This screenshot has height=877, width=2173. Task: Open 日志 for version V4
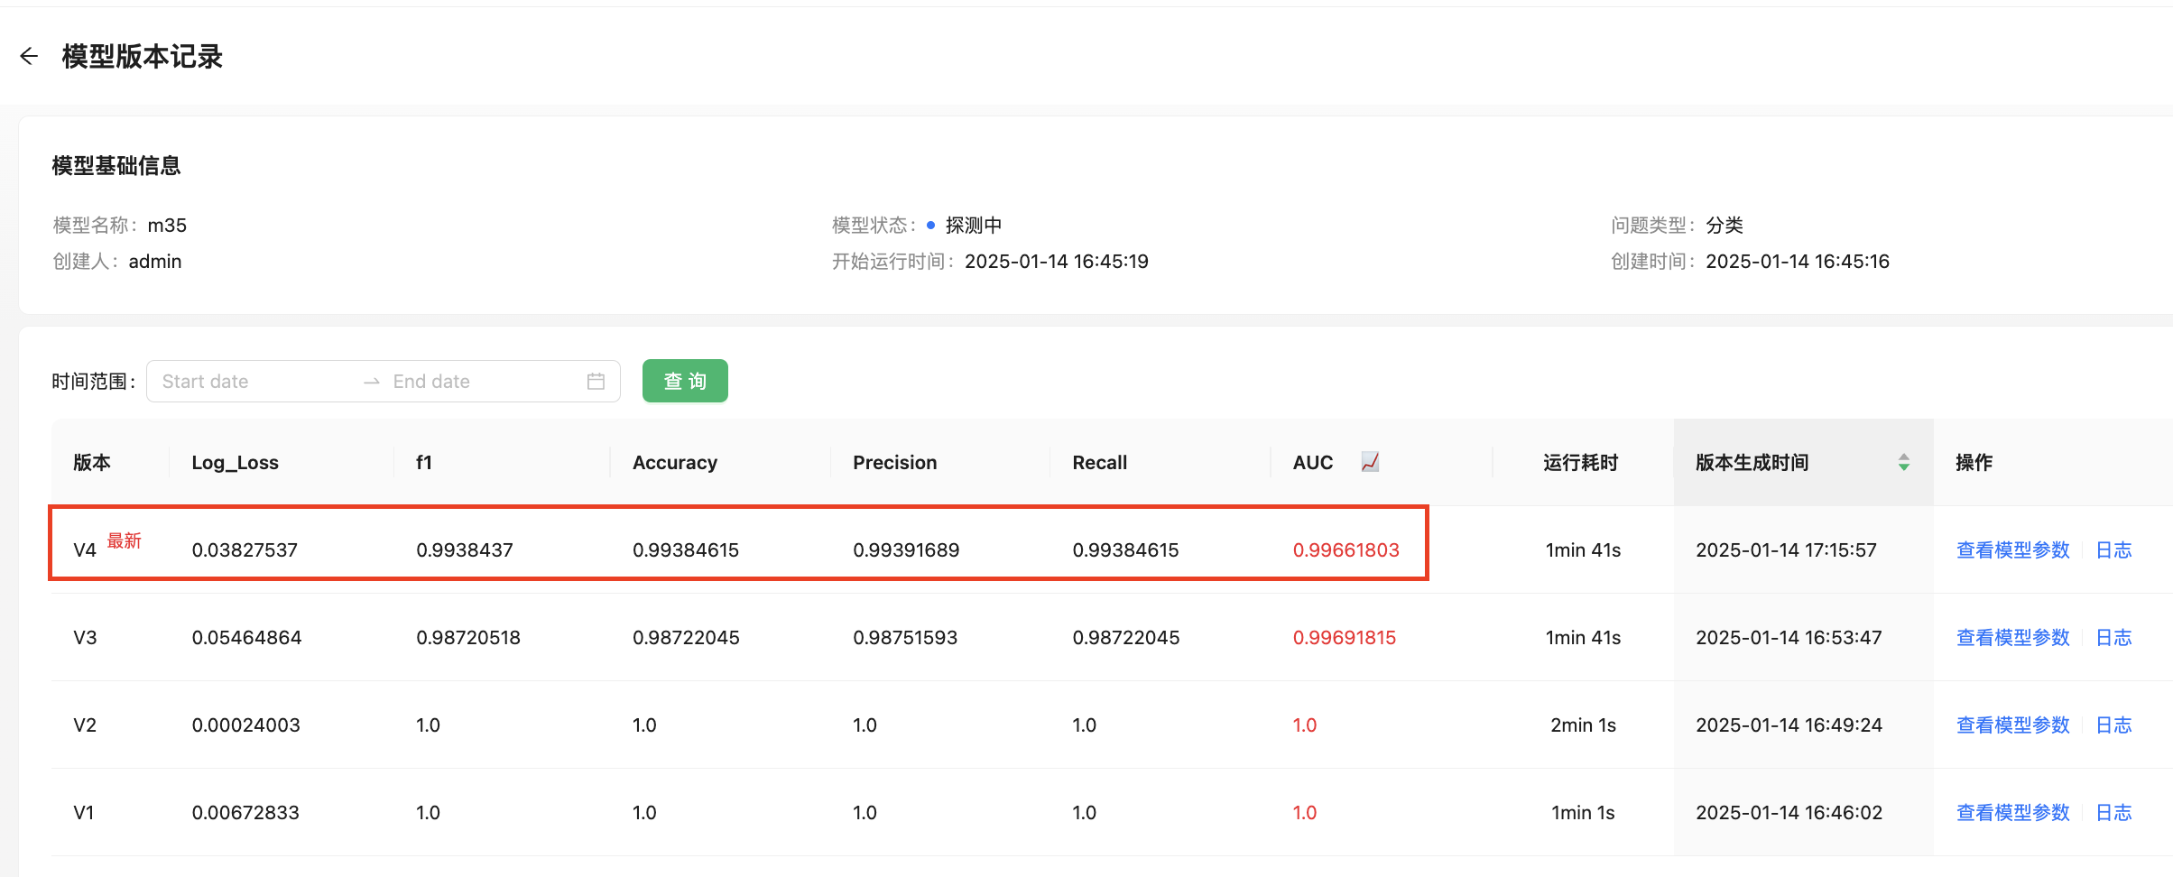click(x=2113, y=550)
